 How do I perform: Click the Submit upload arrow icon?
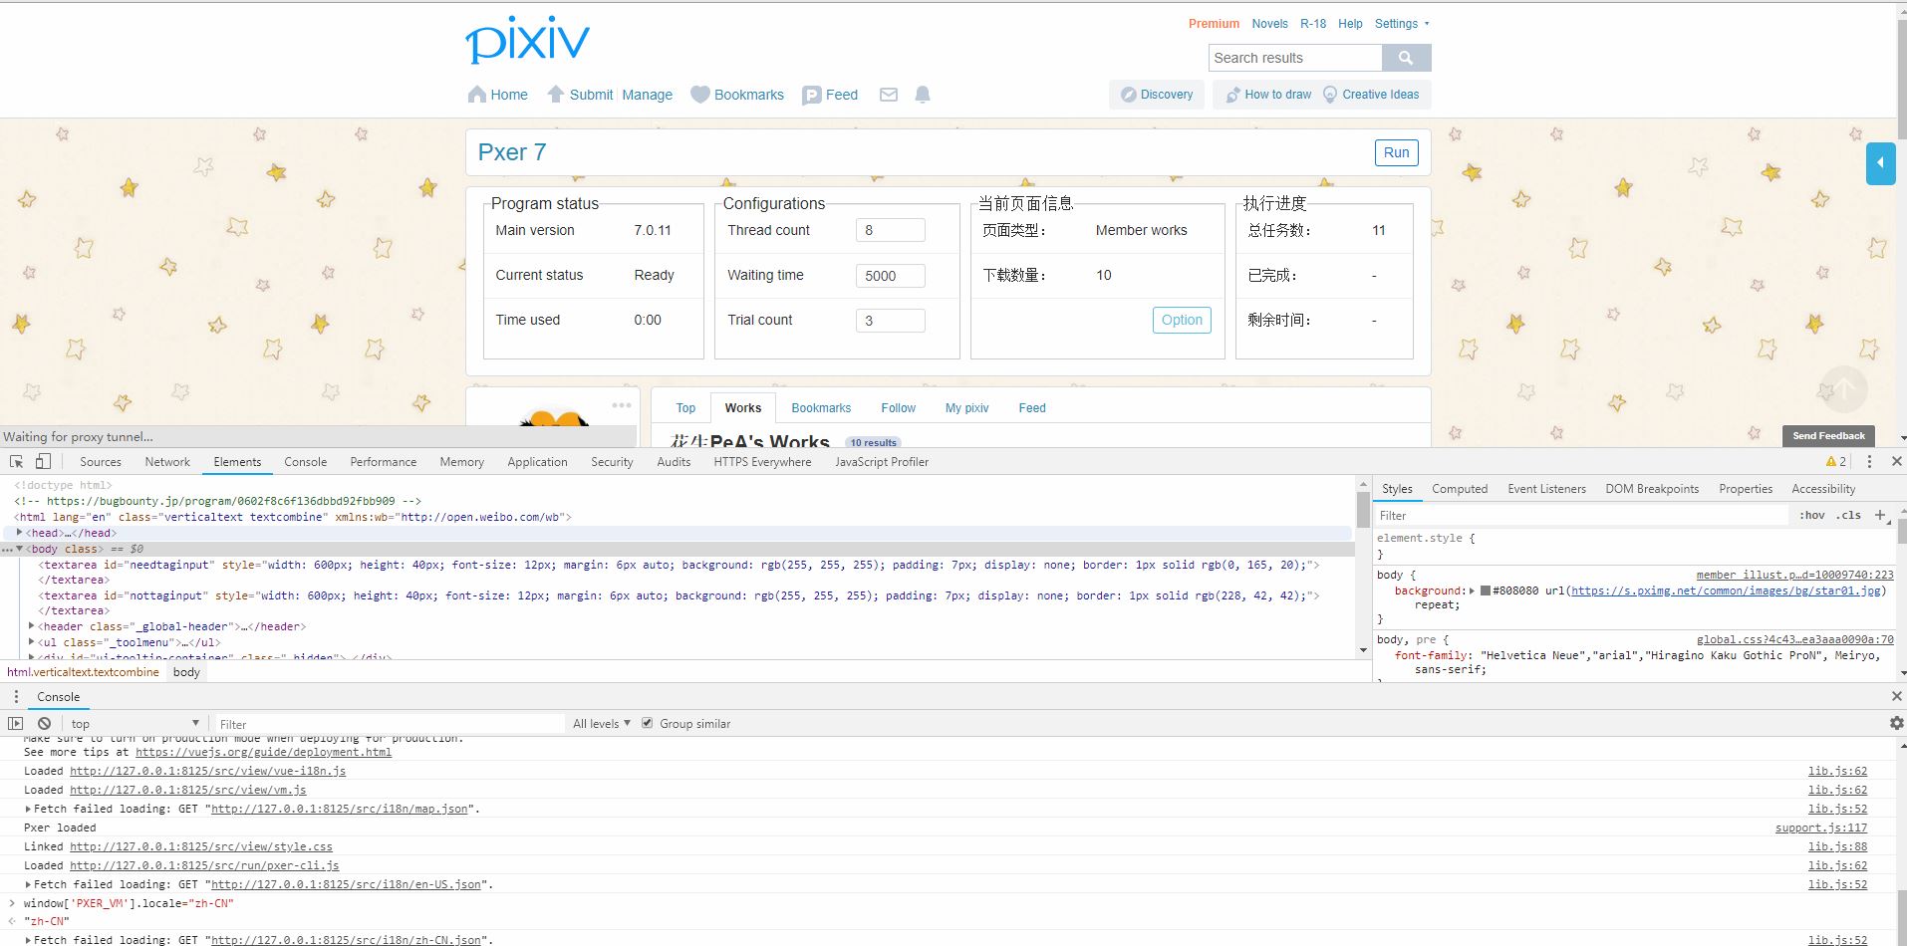(x=556, y=95)
